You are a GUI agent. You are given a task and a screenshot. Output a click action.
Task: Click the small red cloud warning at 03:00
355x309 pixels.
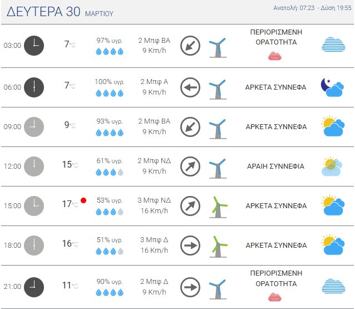pyautogui.click(x=274, y=56)
